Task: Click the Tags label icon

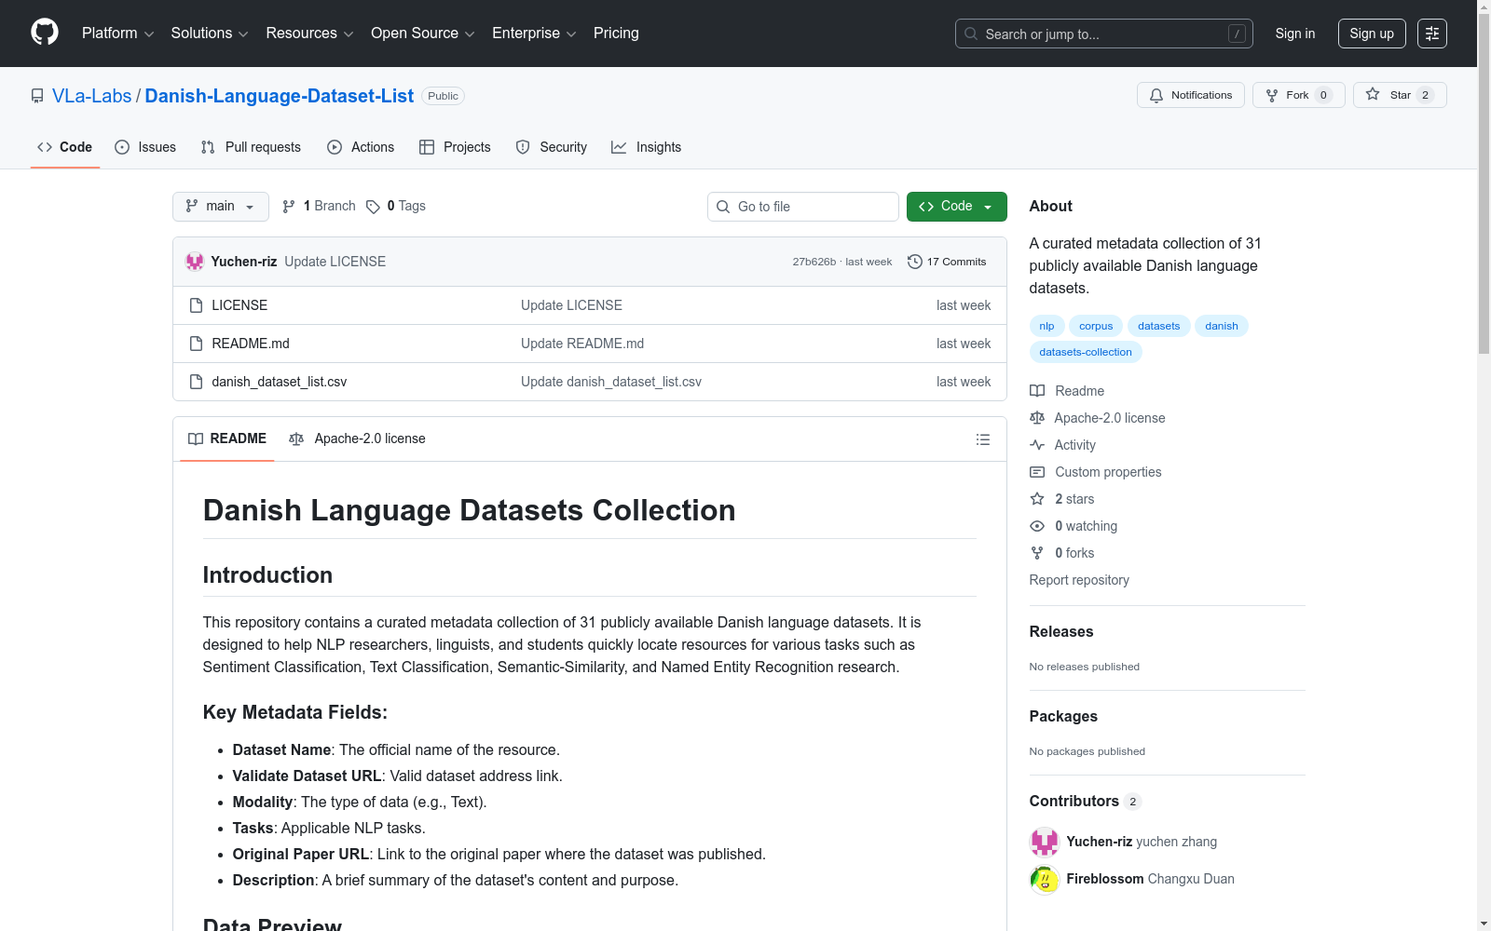Action: coord(373,207)
